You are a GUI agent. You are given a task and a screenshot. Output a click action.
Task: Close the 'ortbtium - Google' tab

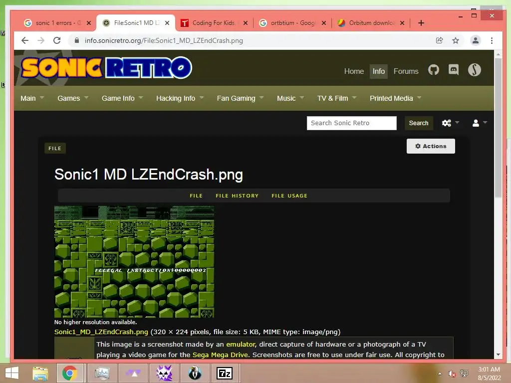tap(323, 23)
